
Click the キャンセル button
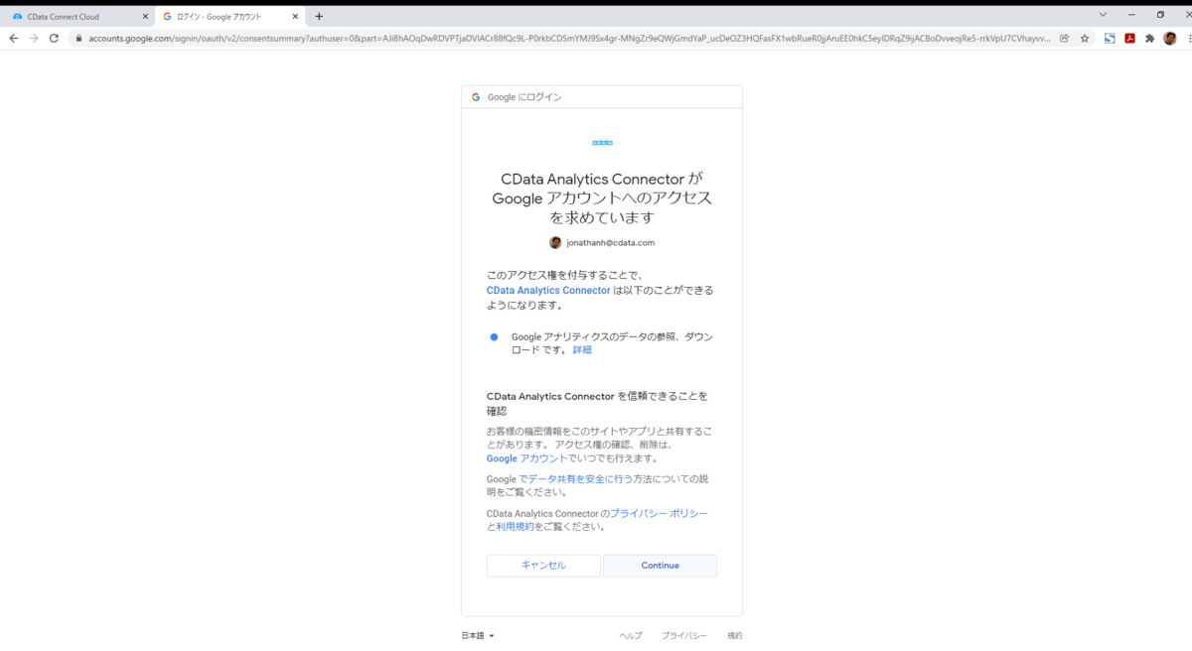(543, 566)
